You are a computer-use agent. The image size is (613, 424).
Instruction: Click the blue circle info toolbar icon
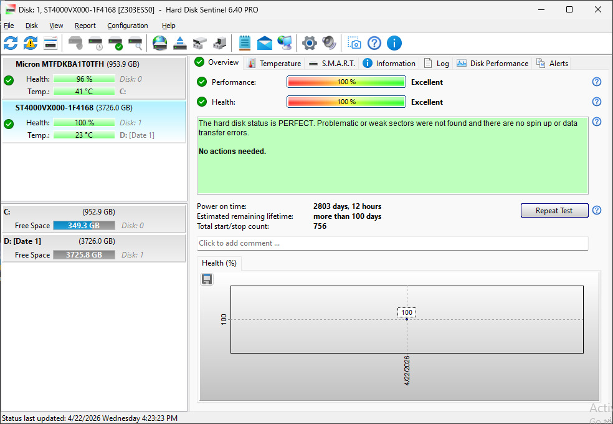394,43
